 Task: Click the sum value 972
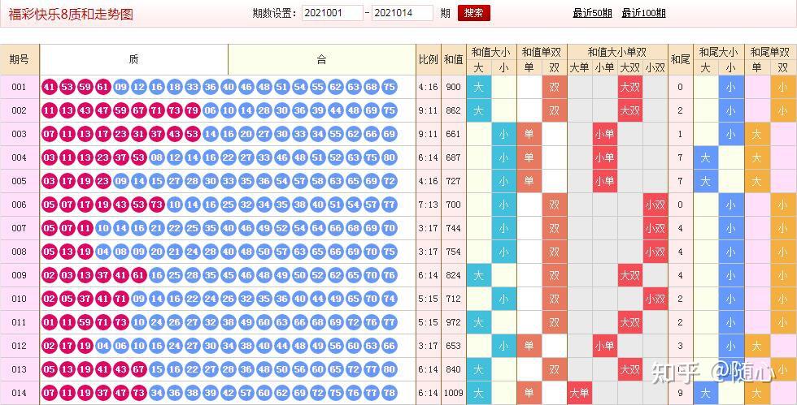tap(454, 322)
